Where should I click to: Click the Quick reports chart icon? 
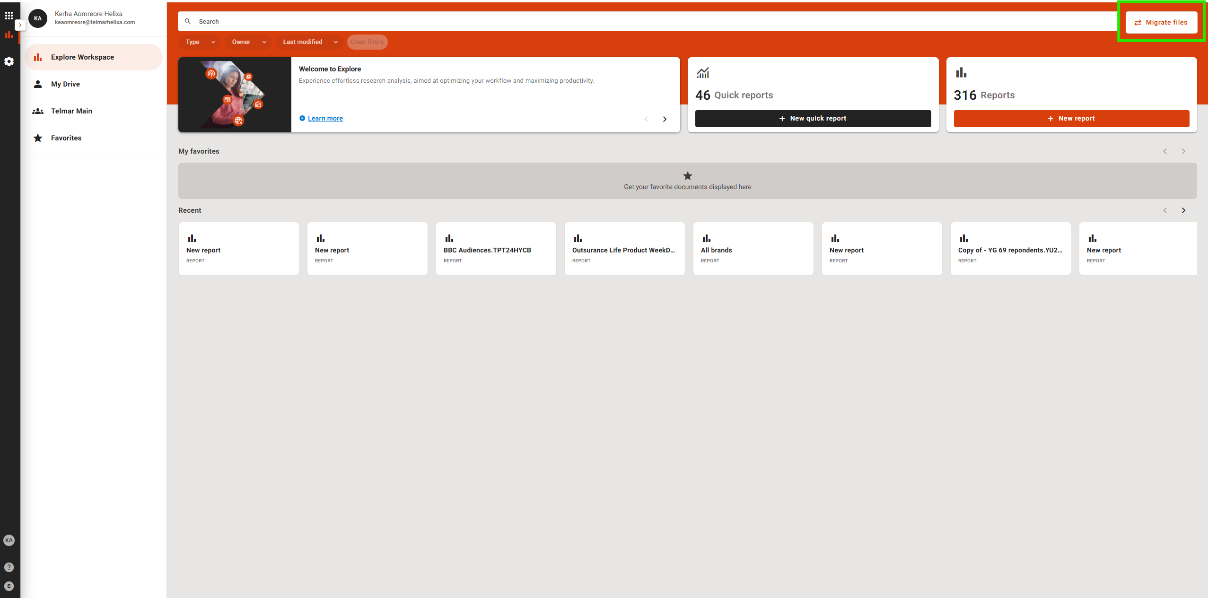point(703,73)
